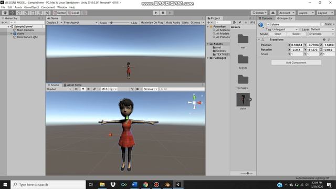The width and height of the screenshot is (336, 189).
Task: Open the Component menu
Action: (x=48, y=7)
